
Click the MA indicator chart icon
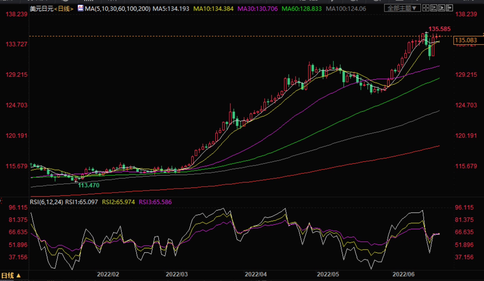click(x=81, y=8)
